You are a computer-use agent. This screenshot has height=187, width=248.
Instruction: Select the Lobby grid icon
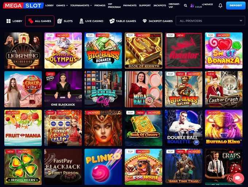[8, 21]
